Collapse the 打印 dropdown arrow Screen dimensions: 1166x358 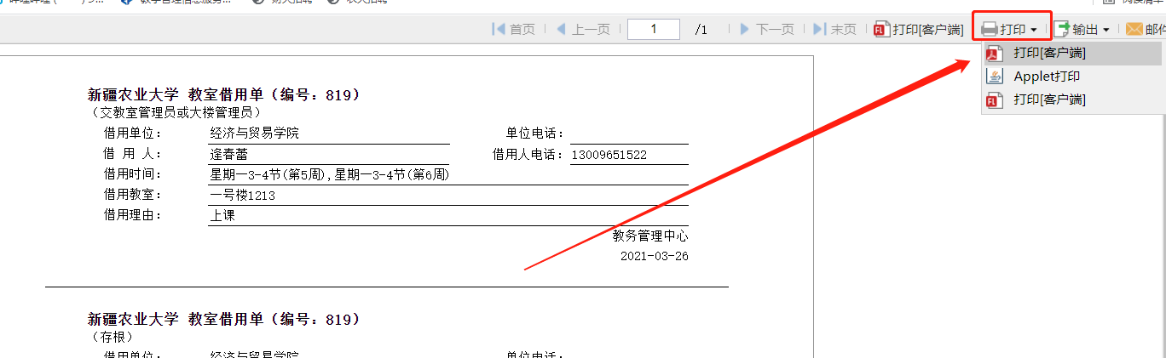click(x=1034, y=30)
